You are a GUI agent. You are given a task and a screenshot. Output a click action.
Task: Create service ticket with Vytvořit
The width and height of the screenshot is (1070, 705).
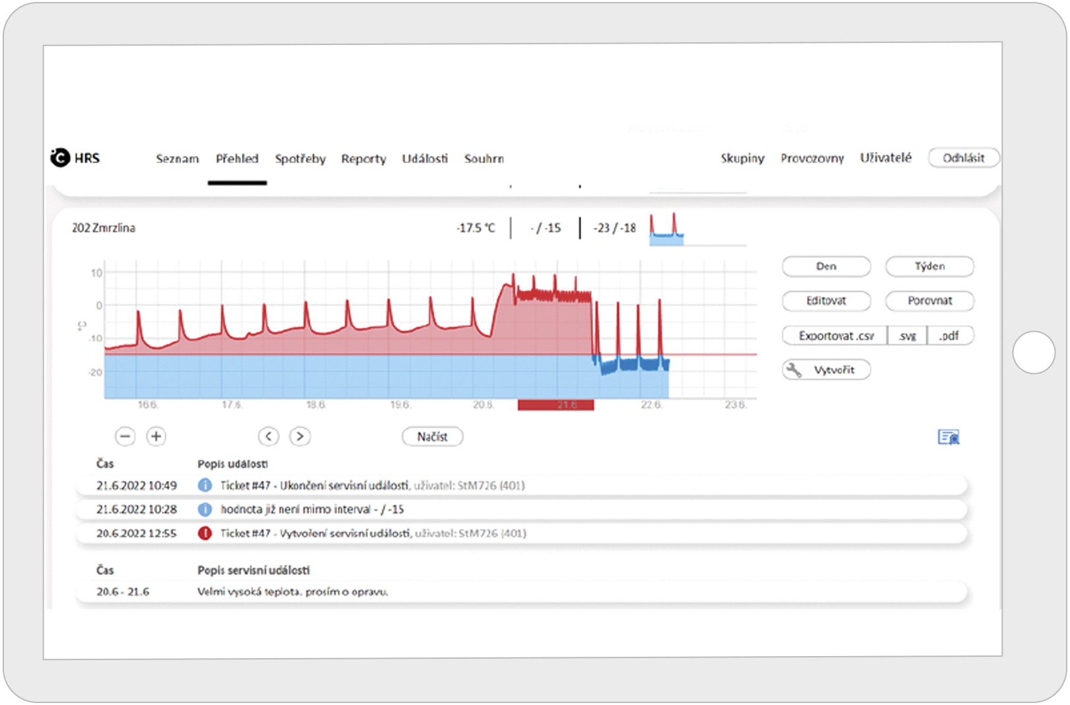tap(826, 370)
